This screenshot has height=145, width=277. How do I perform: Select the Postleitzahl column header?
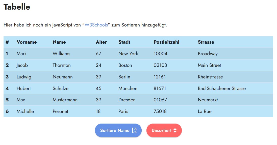click(x=166, y=42)
